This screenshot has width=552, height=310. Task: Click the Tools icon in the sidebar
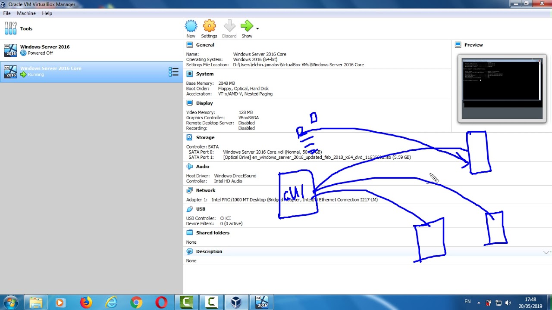[11, 28]
